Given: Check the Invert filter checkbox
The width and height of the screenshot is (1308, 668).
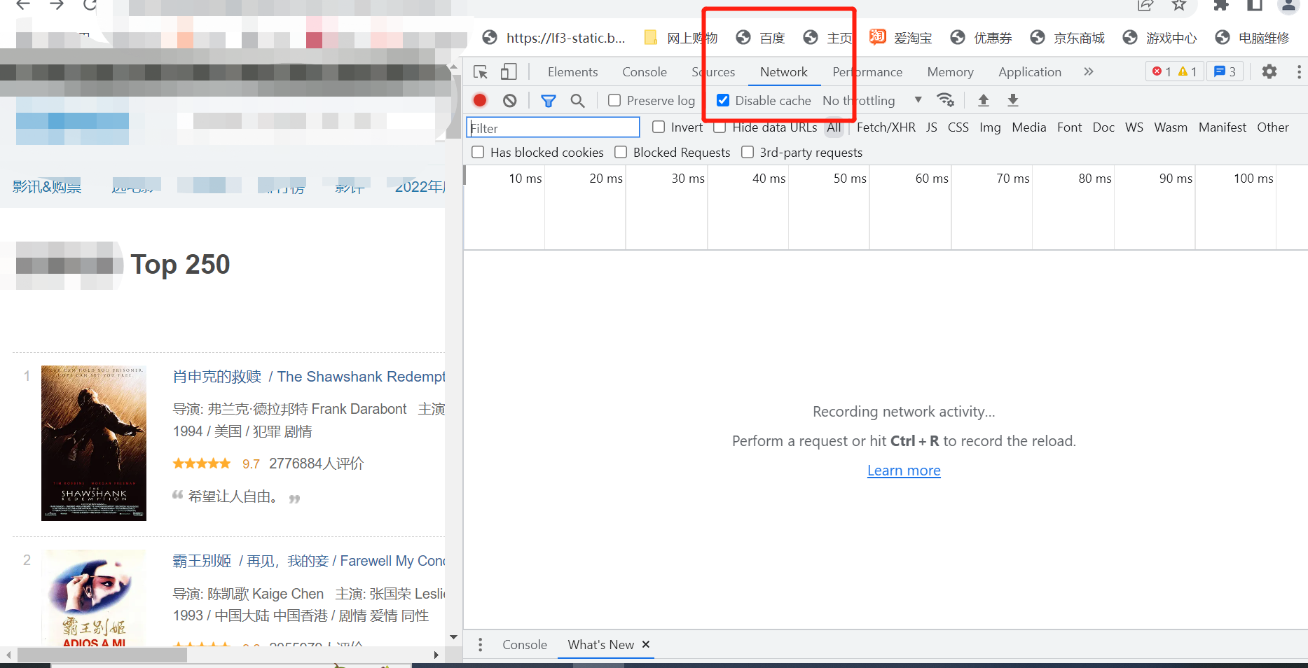Looking at the screenshot, I should [659, 127].
